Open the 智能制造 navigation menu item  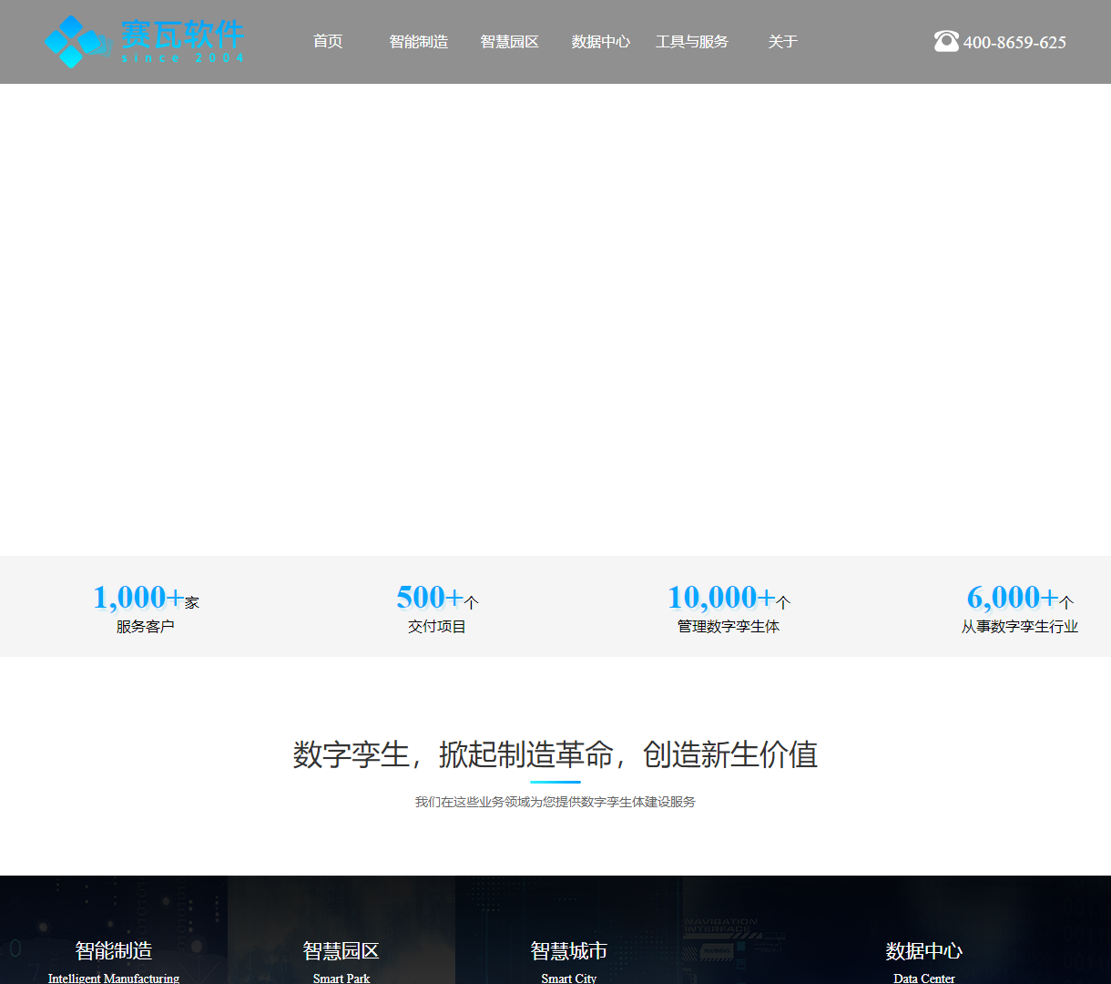click(x=418, y=41)
